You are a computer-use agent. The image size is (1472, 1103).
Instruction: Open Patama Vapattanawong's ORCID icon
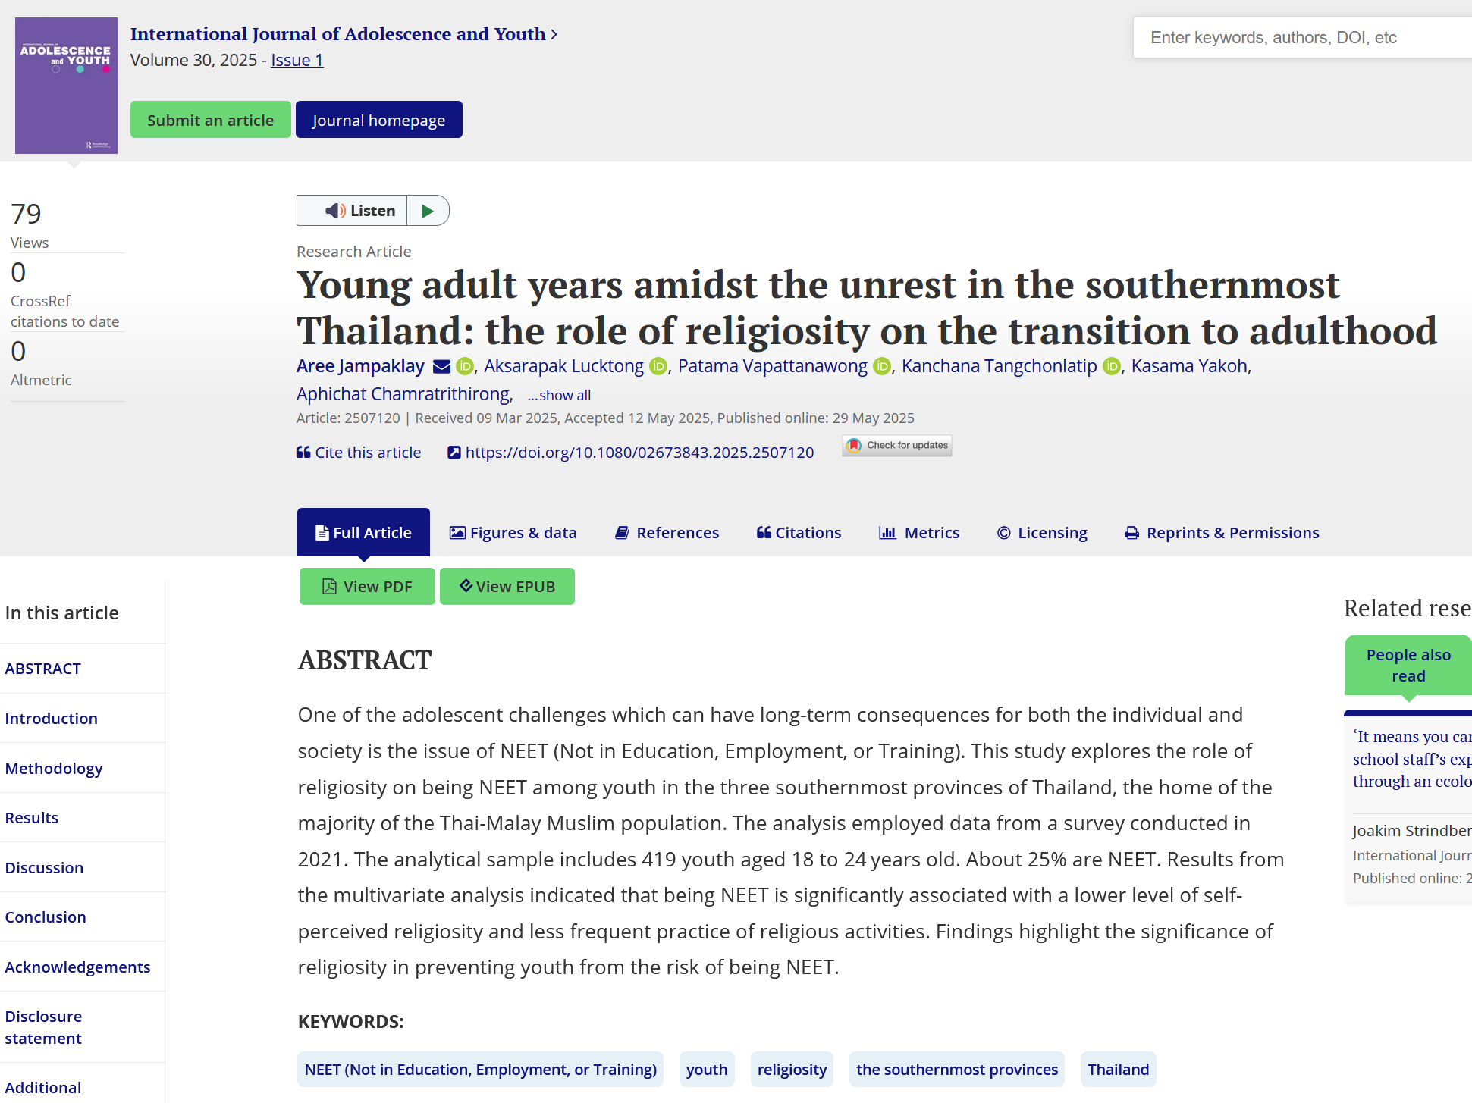coord(882,367)
